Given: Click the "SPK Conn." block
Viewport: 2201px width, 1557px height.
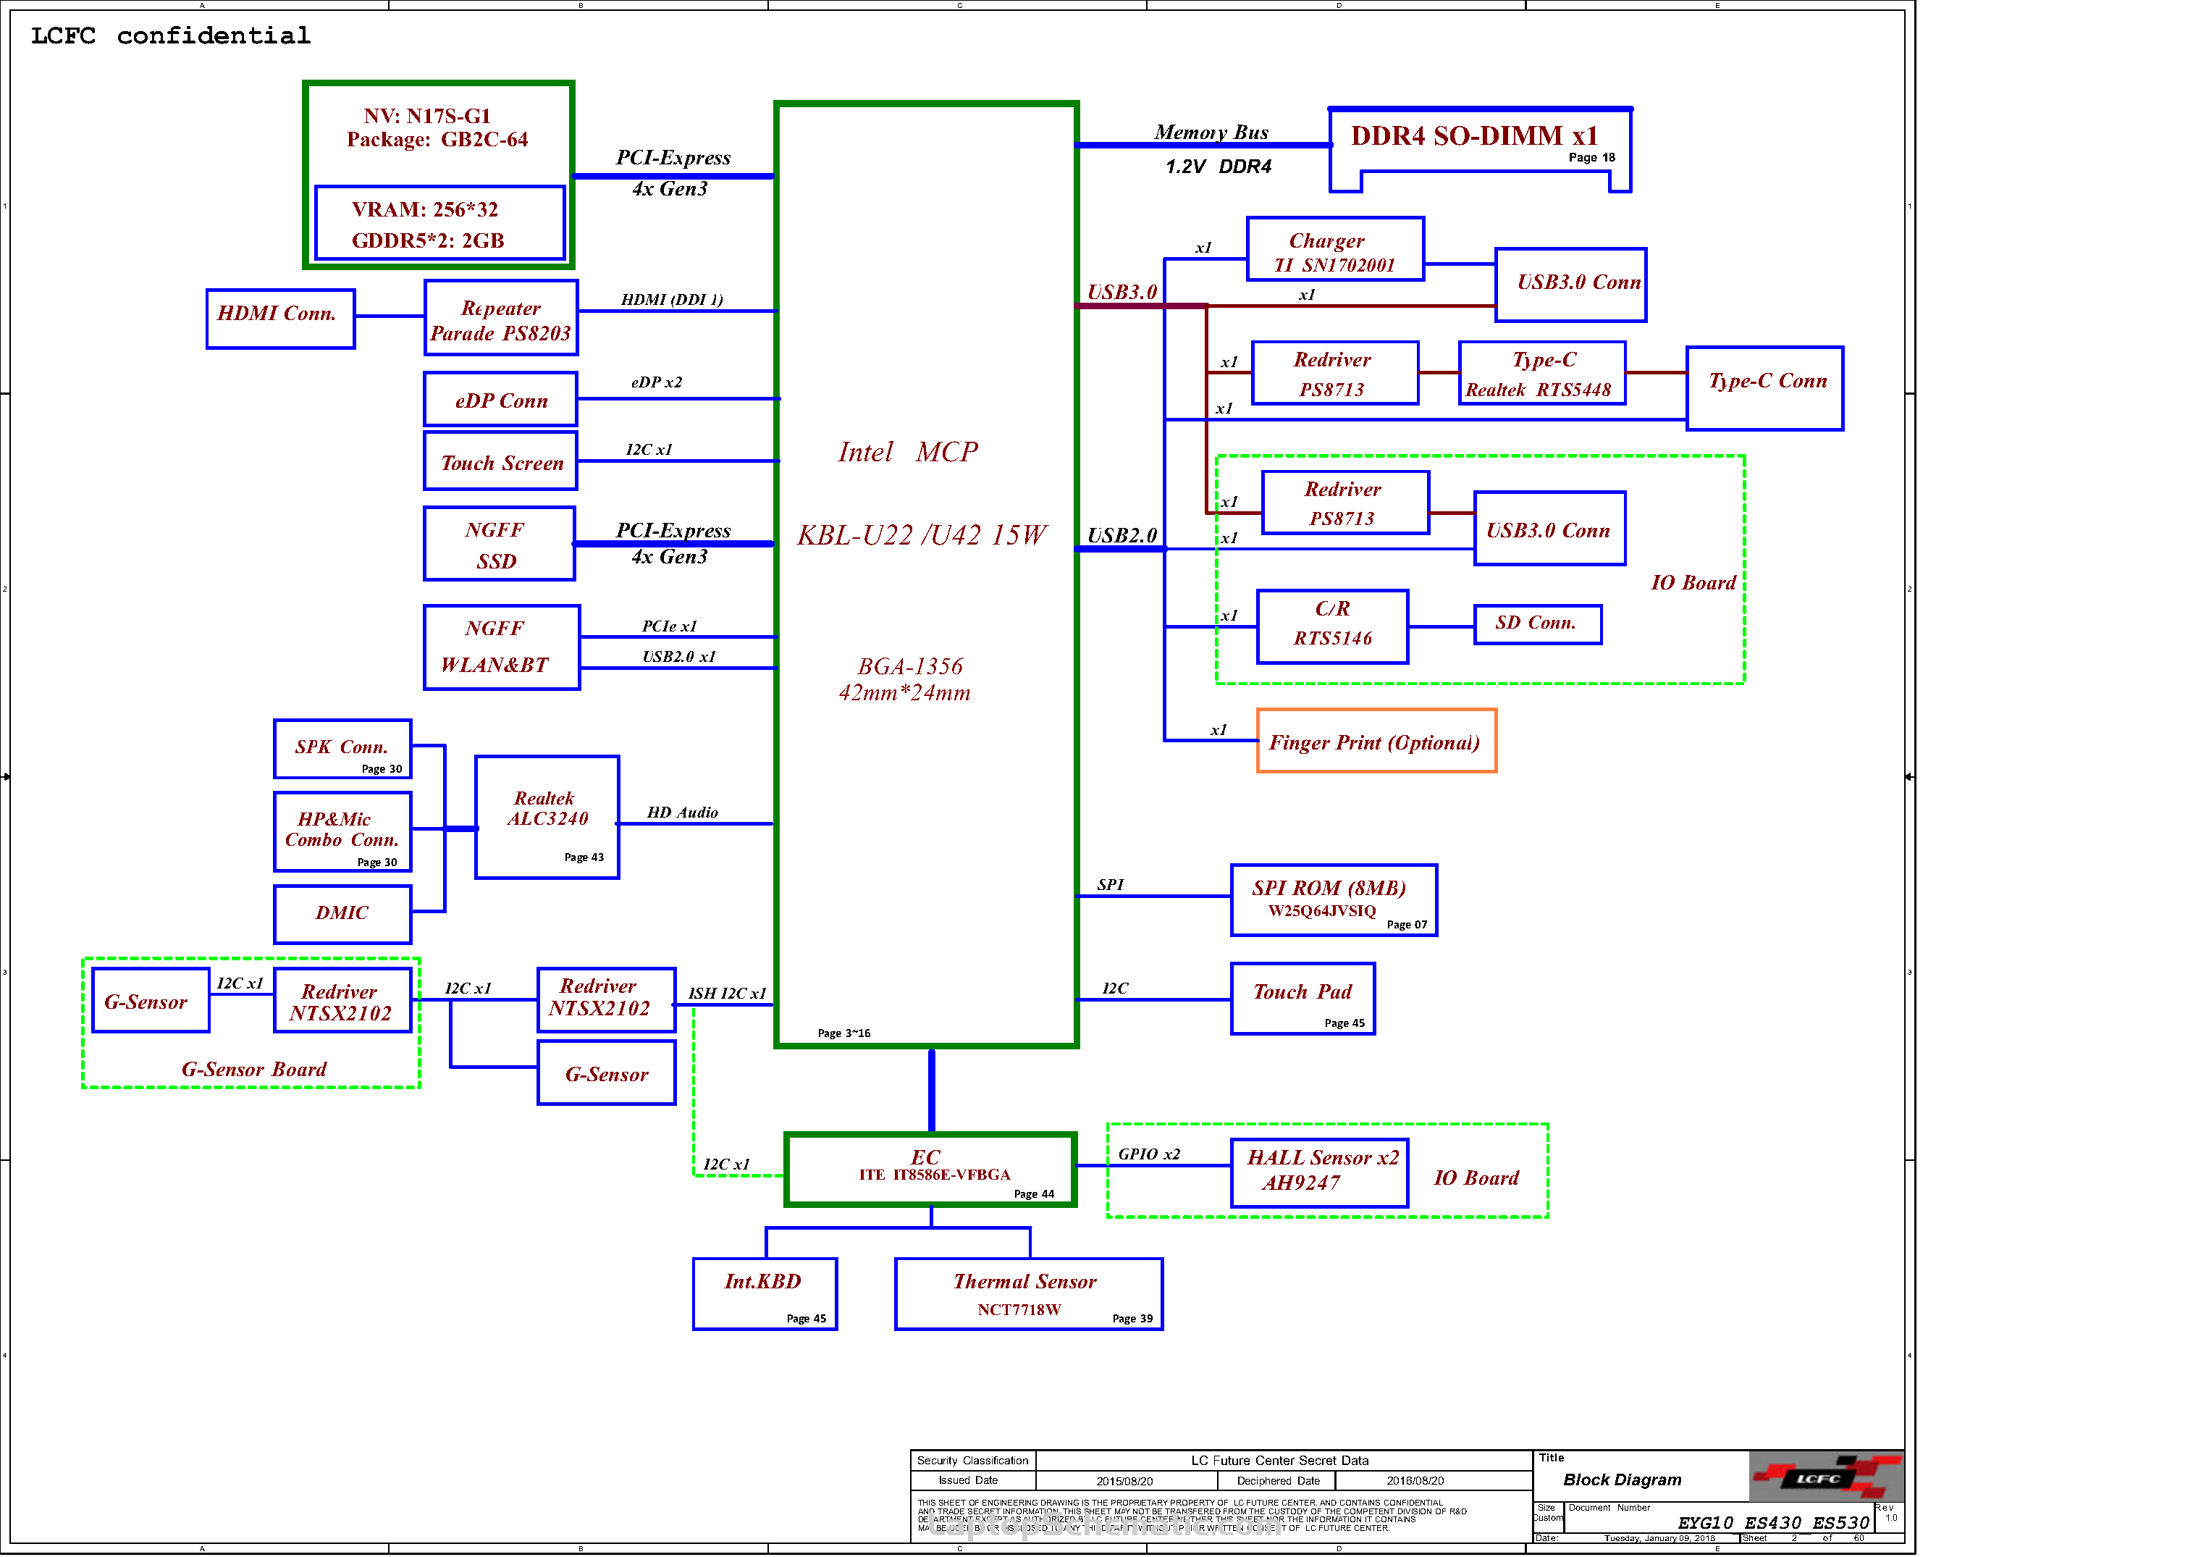Looking at the screenshot, I should (342, 749).
